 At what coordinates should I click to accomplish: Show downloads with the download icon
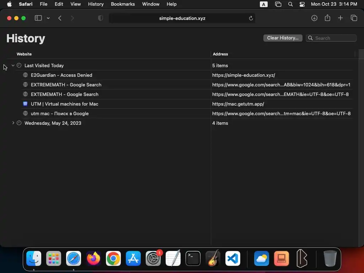(314, 18)
